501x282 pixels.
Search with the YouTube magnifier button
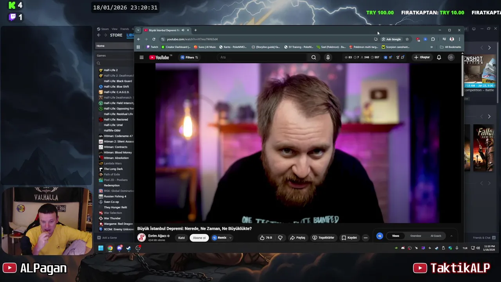pos(314,58)
